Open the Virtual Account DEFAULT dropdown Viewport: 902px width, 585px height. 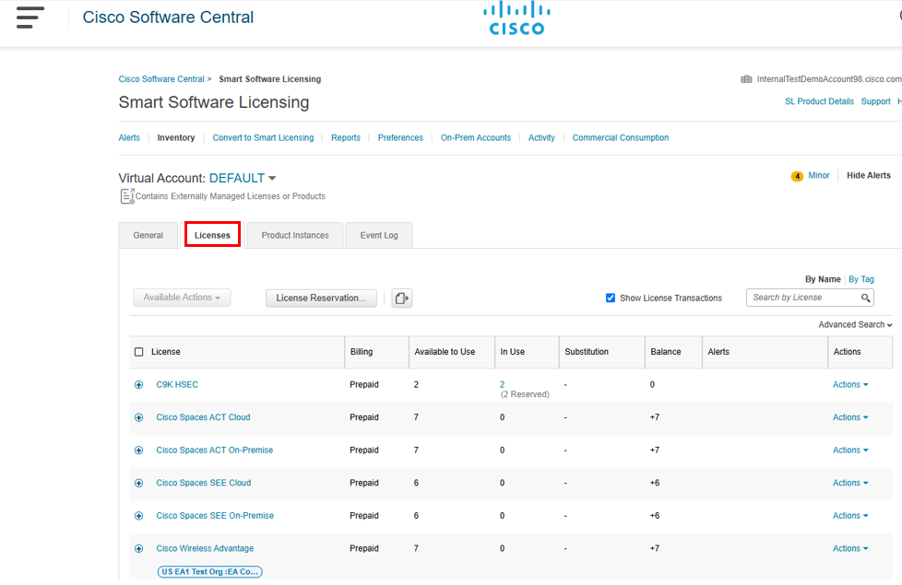point(243,178)
